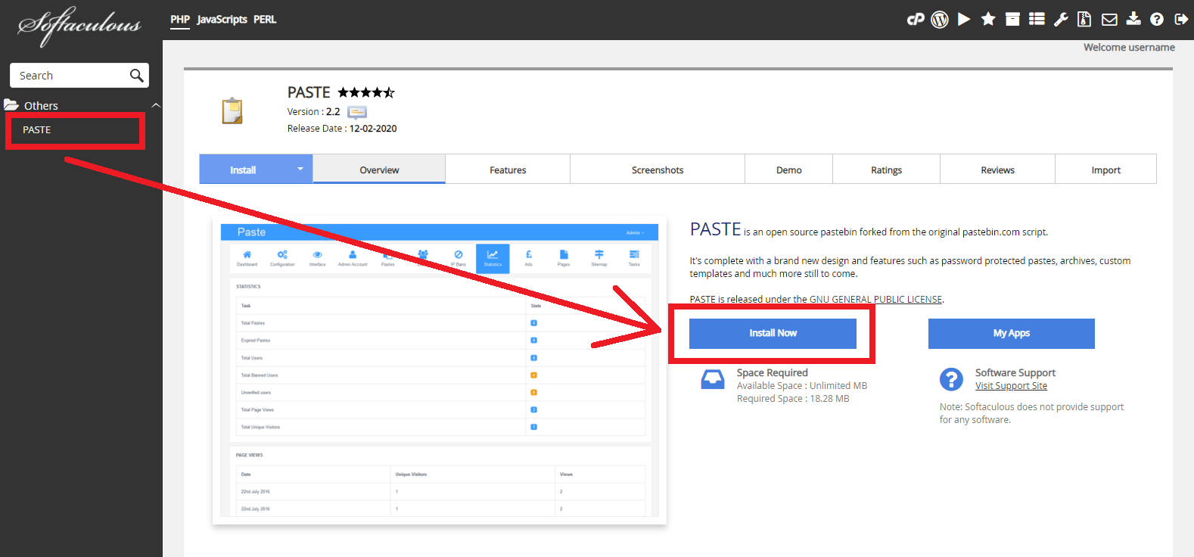The image size is (1194, 557).
Task: Click the PASTE title heading
Action: [x=309, y=92]
